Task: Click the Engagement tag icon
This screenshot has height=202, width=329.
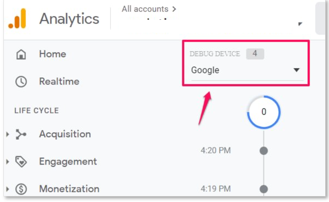Action: coord(21,162)
